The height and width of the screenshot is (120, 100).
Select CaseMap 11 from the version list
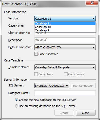tap(65, 23)
